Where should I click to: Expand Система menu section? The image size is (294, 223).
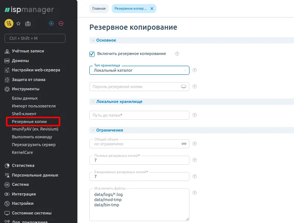20,184
